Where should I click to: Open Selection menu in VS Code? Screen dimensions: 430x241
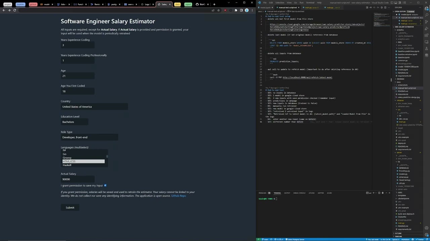[279, 3]
